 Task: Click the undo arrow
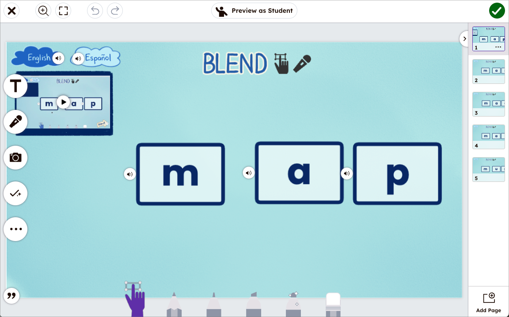click(x=95, y=11)
